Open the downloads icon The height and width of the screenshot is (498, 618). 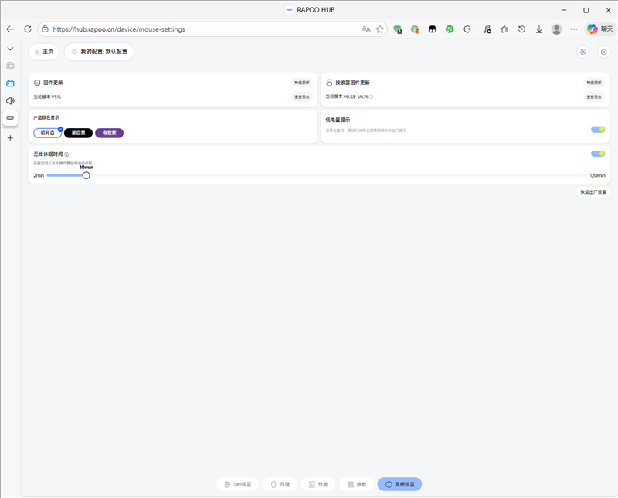(x=539, y=29)
